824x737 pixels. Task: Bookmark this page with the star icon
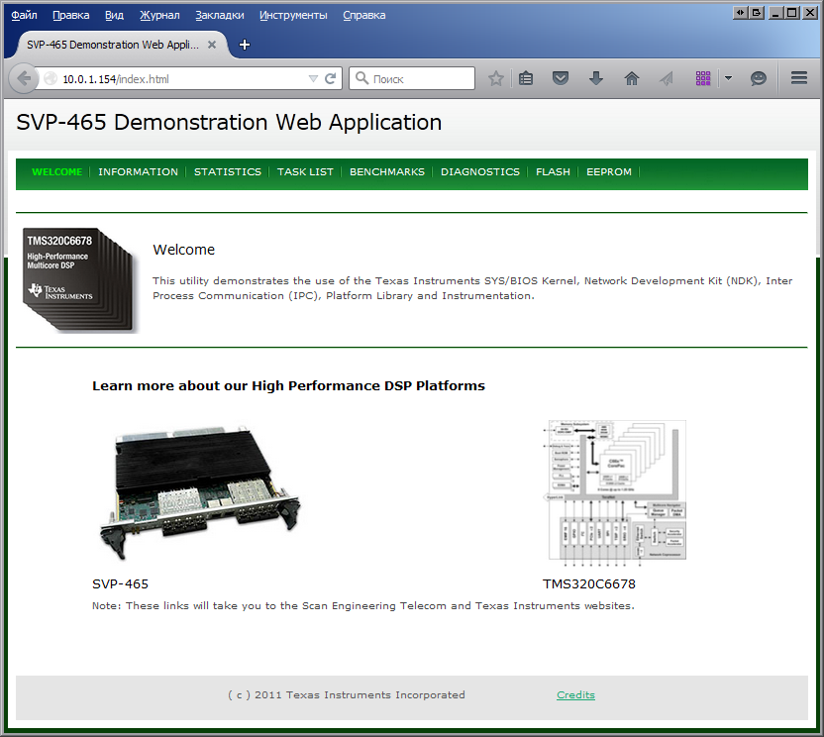(496, 78)
